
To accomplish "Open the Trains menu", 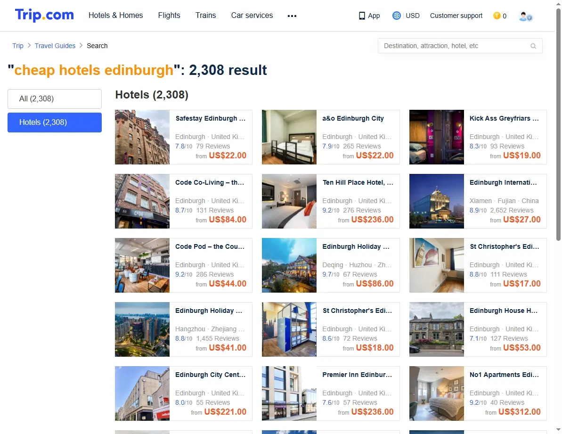I will coord(206,16).
